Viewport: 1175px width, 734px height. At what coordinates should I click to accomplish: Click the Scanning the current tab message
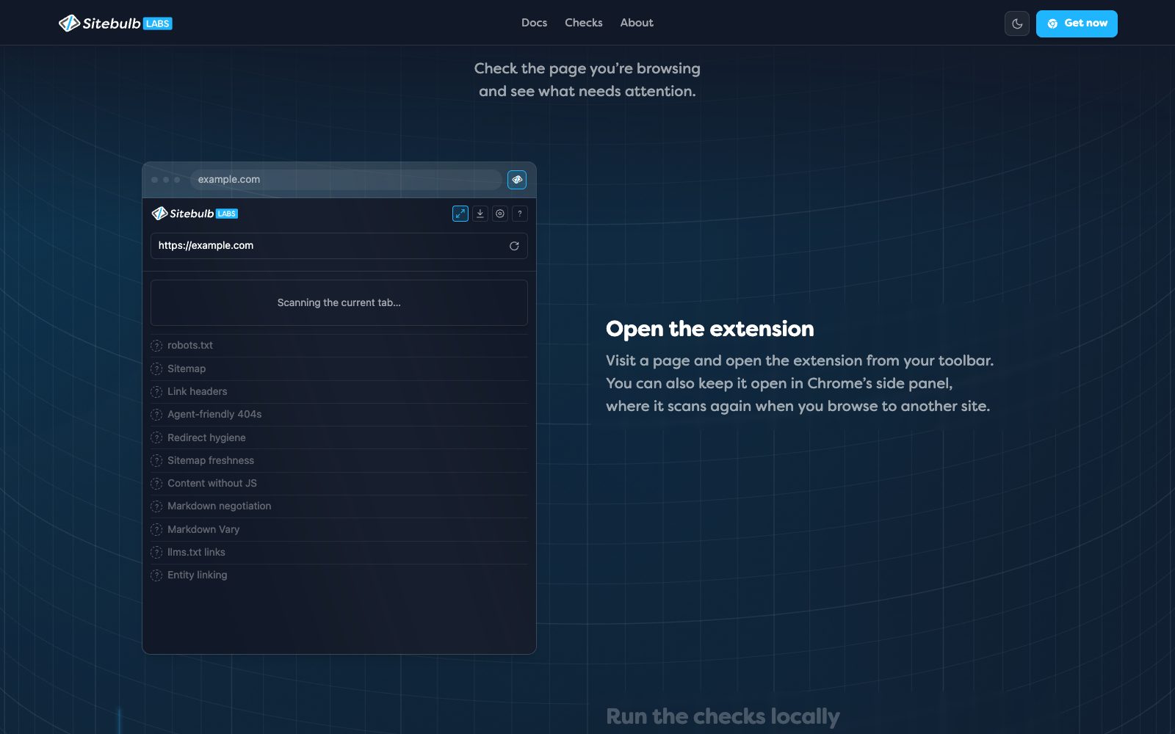[x=339, y=302]
